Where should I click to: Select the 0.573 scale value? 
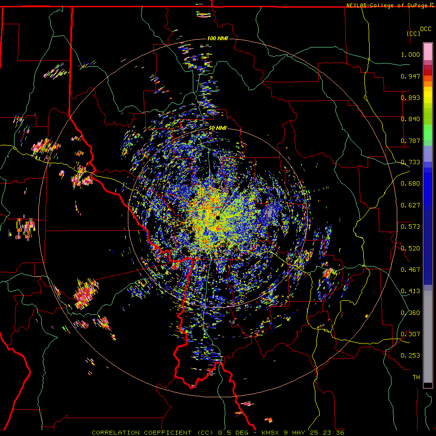click(410, 227)
